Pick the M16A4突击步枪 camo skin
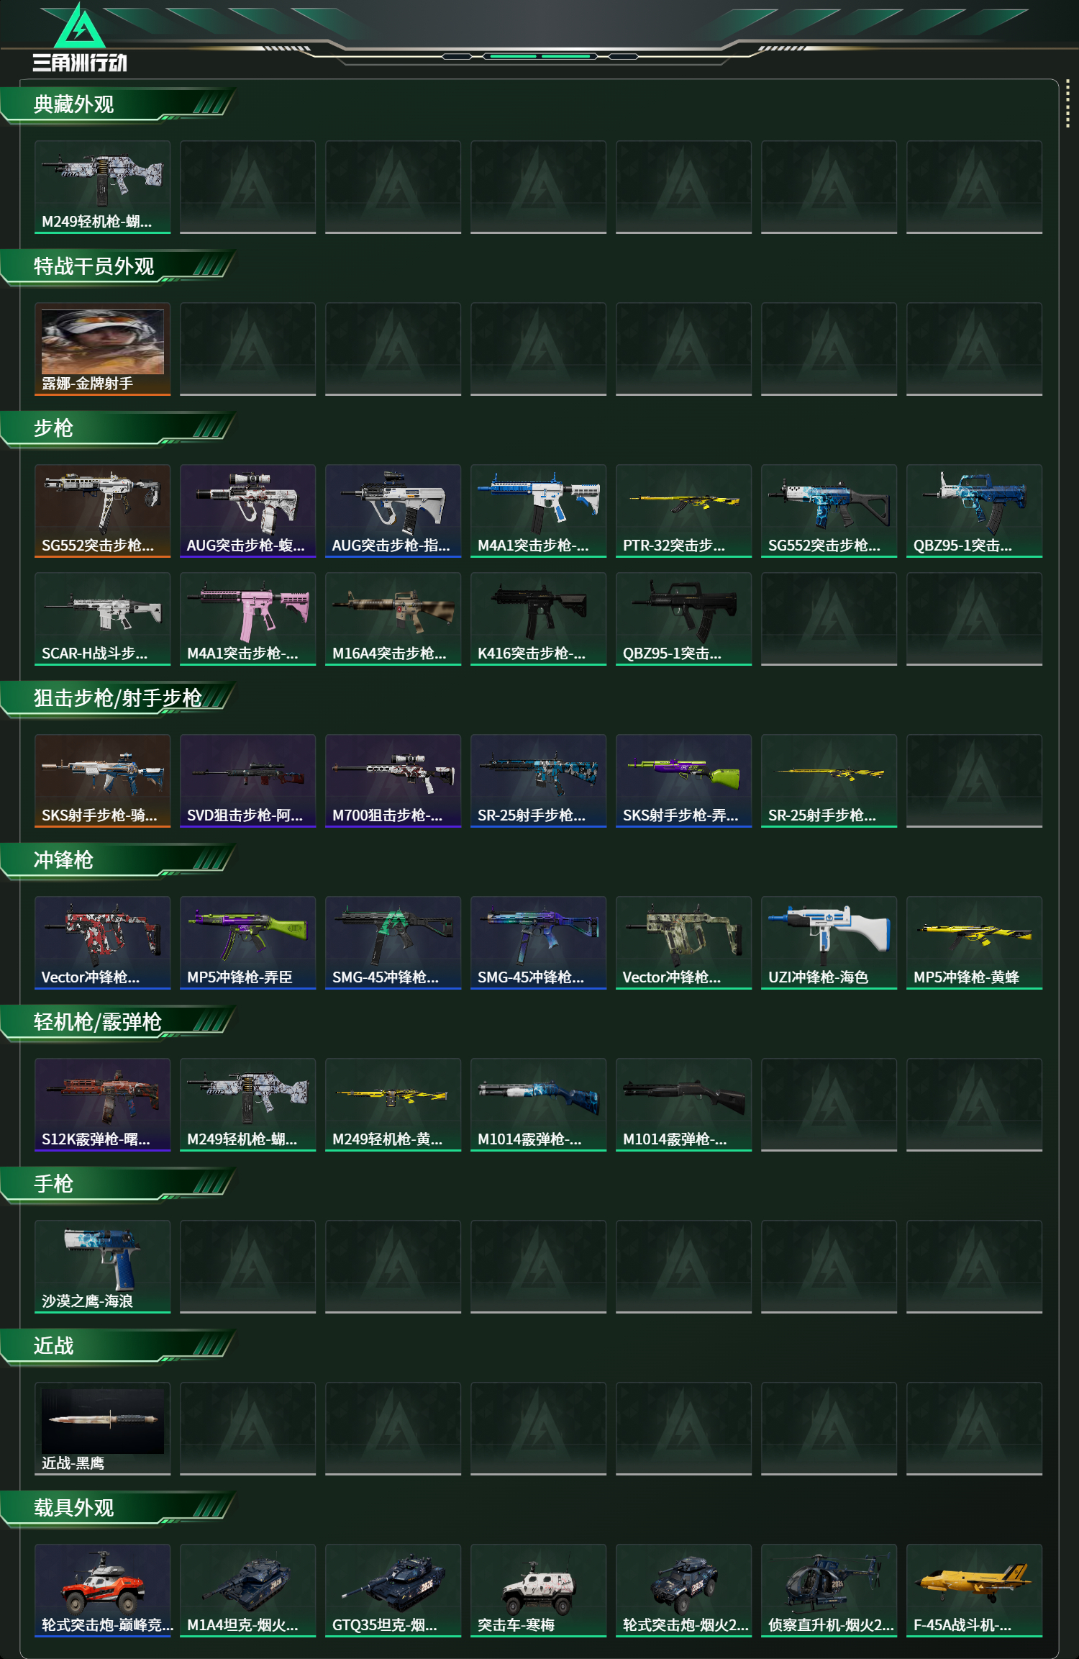The image size is (1079, 1659). pyautogui.click(x=393, y=619)
